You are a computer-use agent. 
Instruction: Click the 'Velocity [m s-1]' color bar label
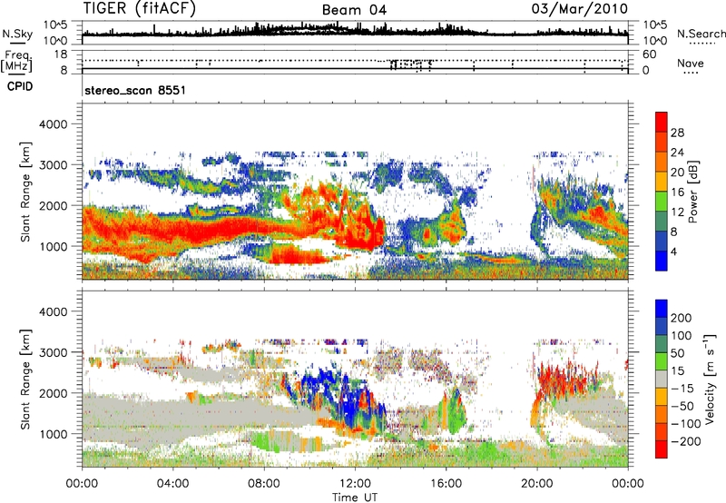click(x=709, y=379)
